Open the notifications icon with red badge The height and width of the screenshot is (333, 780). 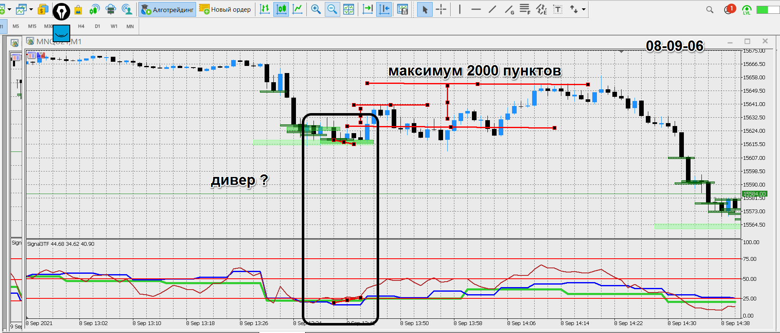pos(729,9)
